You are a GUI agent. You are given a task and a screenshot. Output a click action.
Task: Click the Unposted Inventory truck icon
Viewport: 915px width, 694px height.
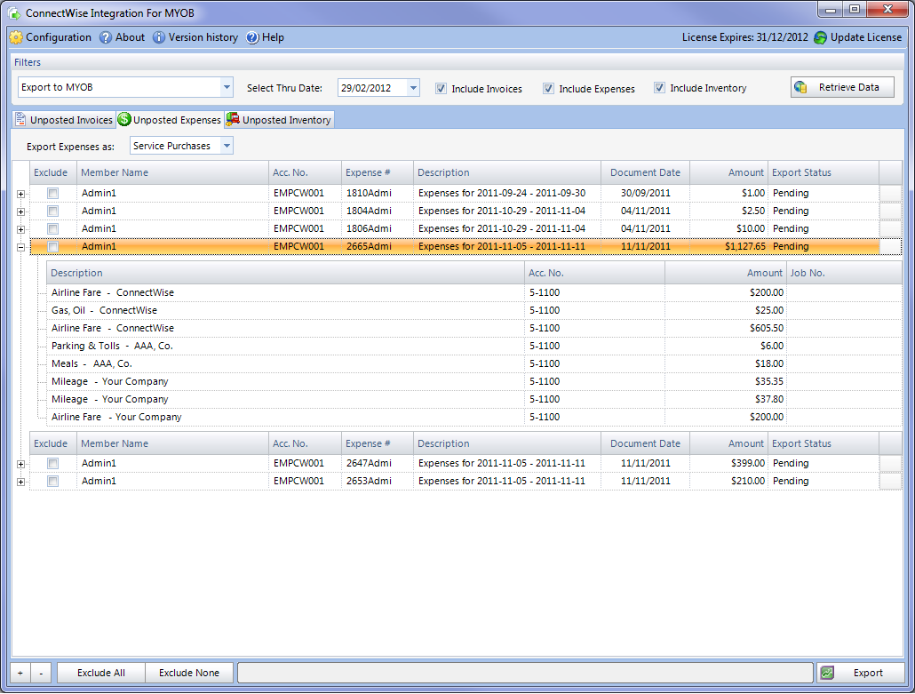[x=233, y=119]
